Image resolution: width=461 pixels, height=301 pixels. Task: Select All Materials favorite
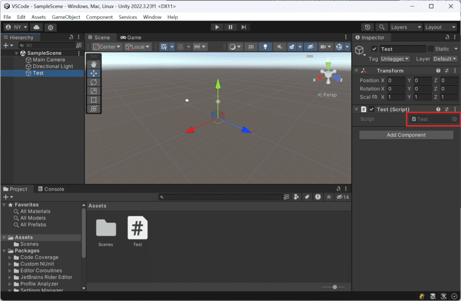35,211
